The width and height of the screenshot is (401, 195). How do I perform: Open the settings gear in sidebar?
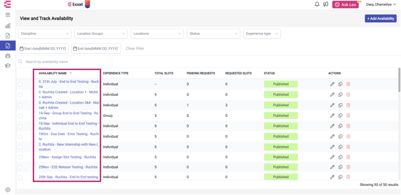point(7,190)
